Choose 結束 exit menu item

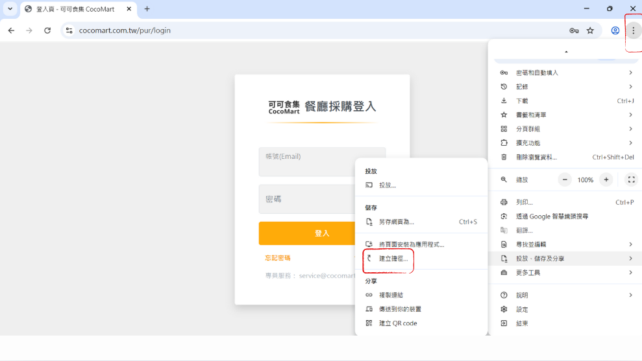(565, 323)
